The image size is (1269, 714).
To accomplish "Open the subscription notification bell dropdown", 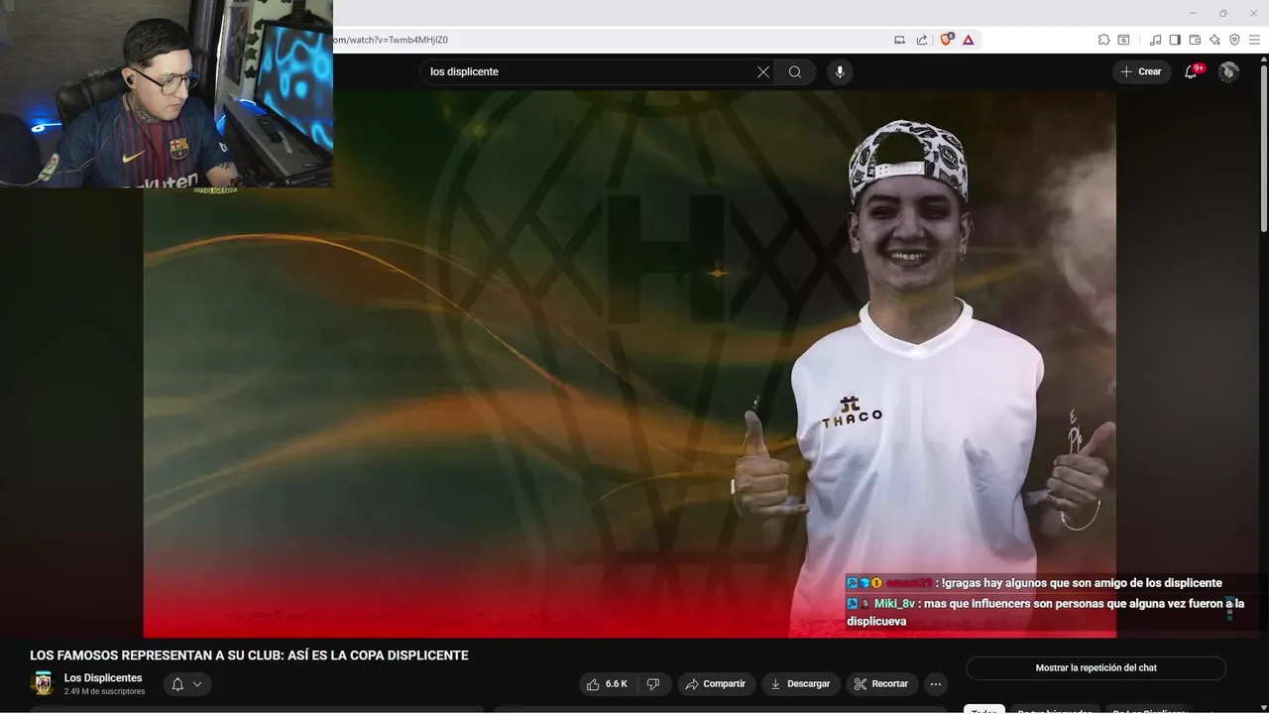I will point(187,684).
